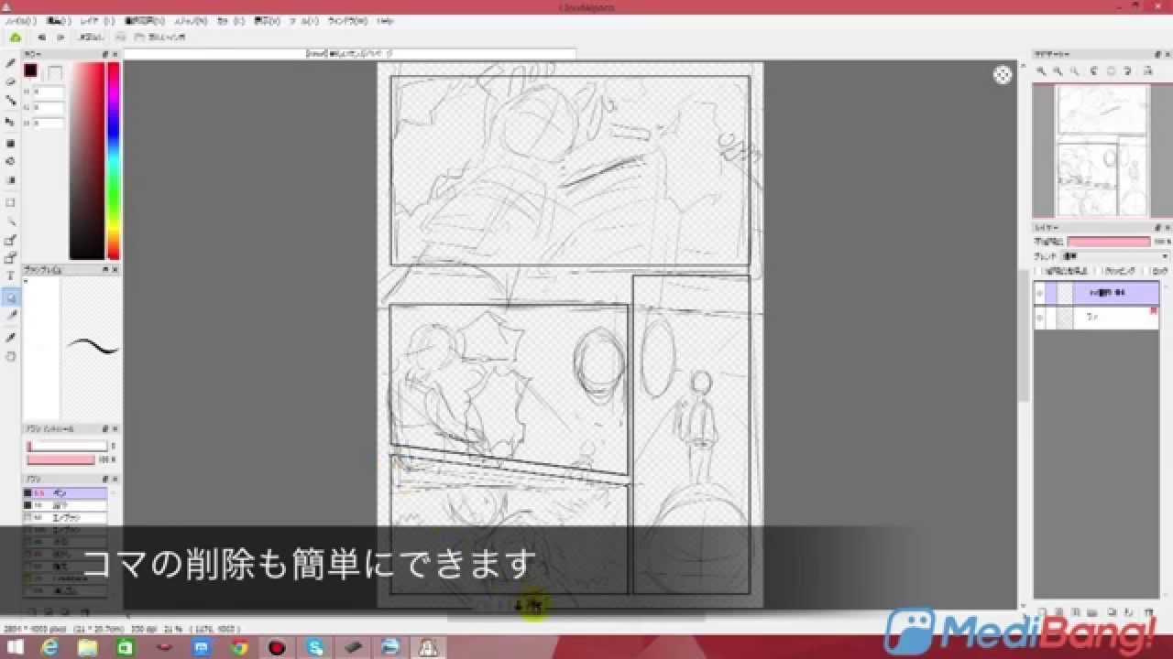1173x659 pixels.
Task: Toggle visibility of the second layer
Action: (x=1039, y=318)
